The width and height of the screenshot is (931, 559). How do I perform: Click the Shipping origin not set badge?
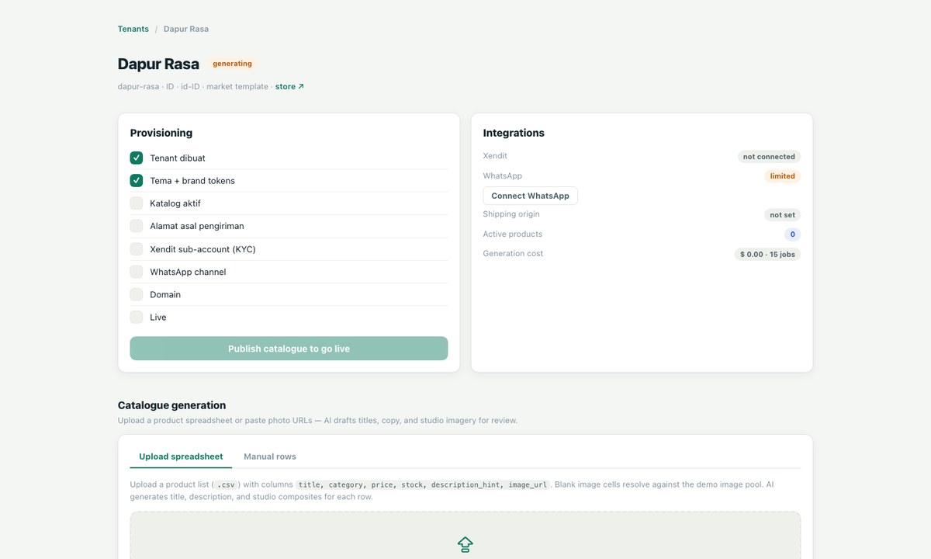[x=782, y=215]
